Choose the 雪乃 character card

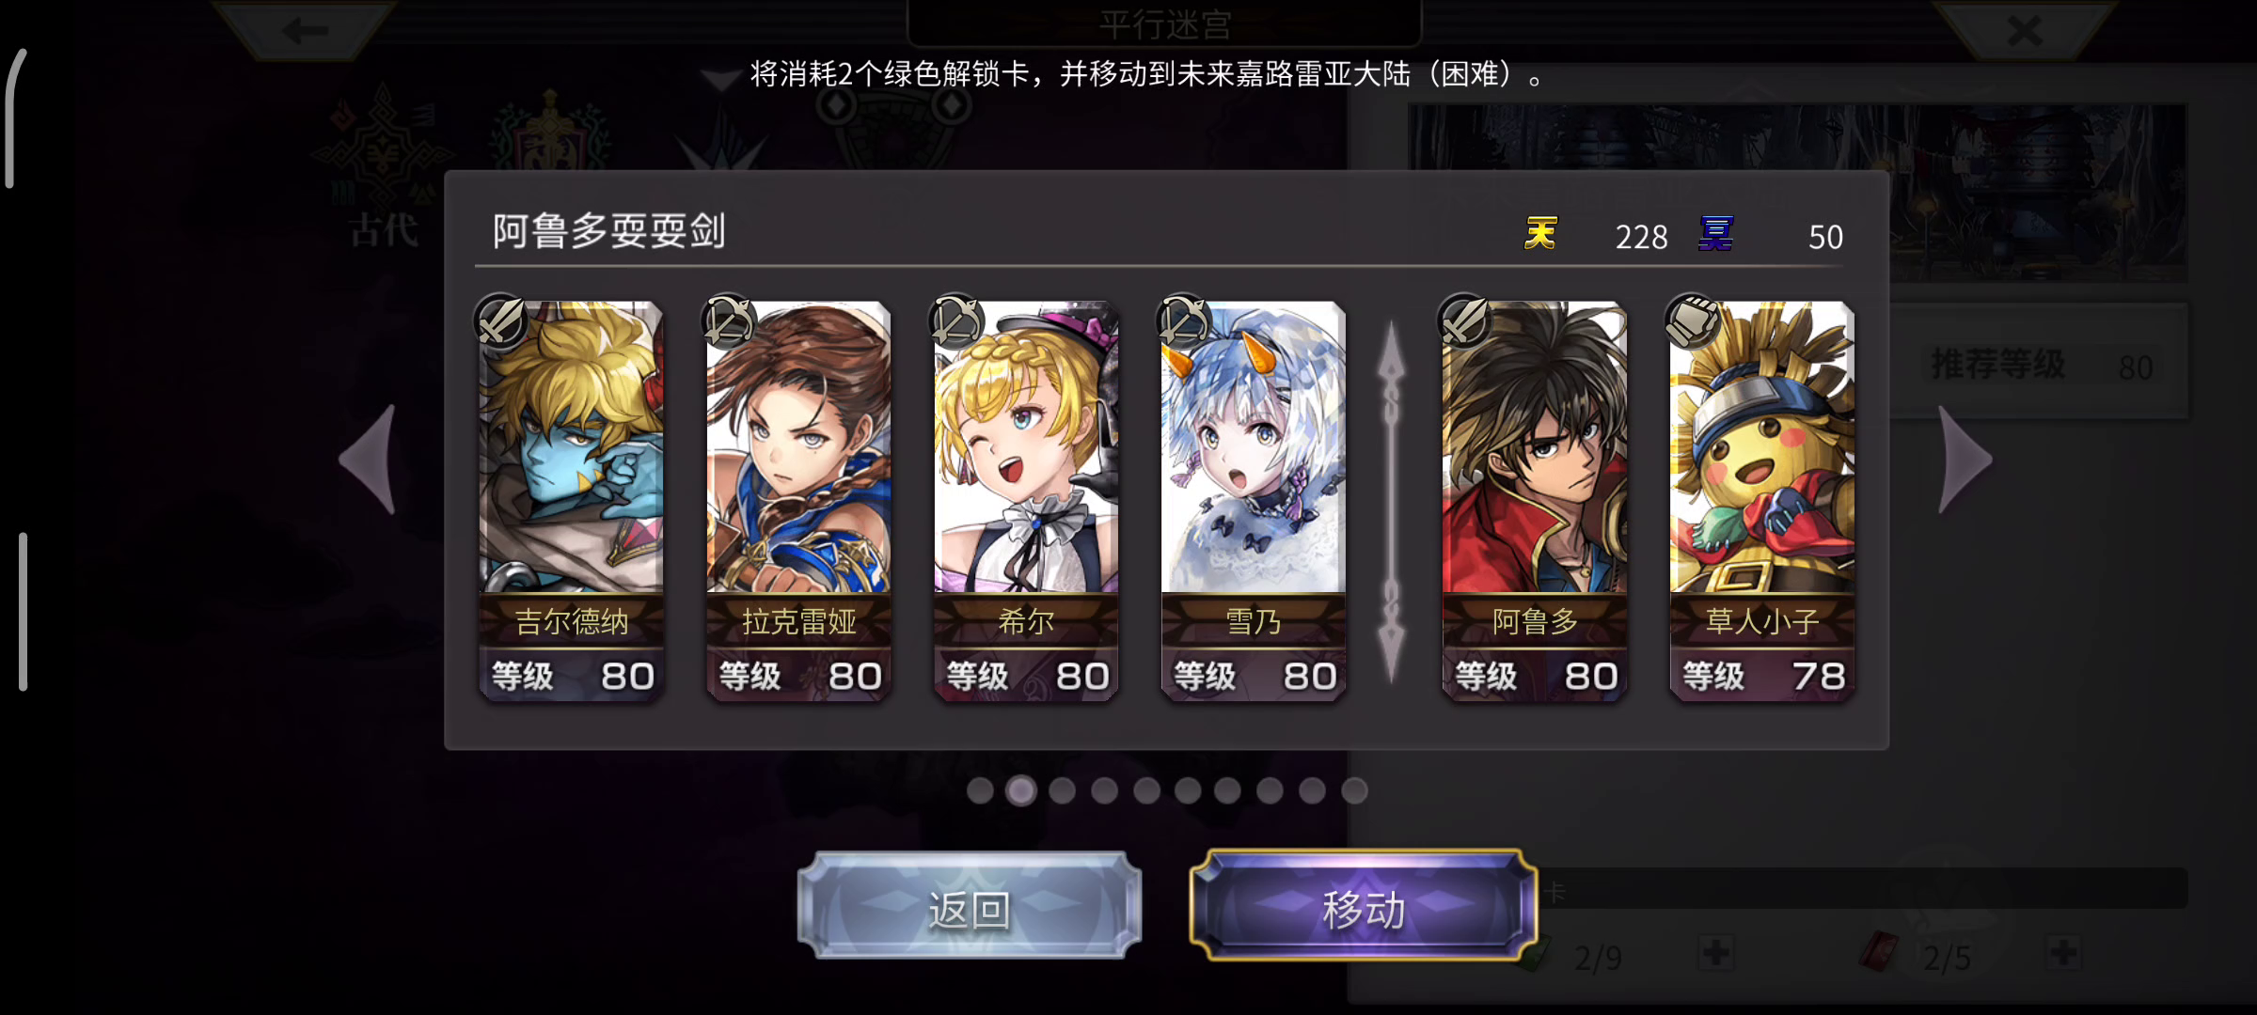pyautogui.click(x=1254, y=500)
